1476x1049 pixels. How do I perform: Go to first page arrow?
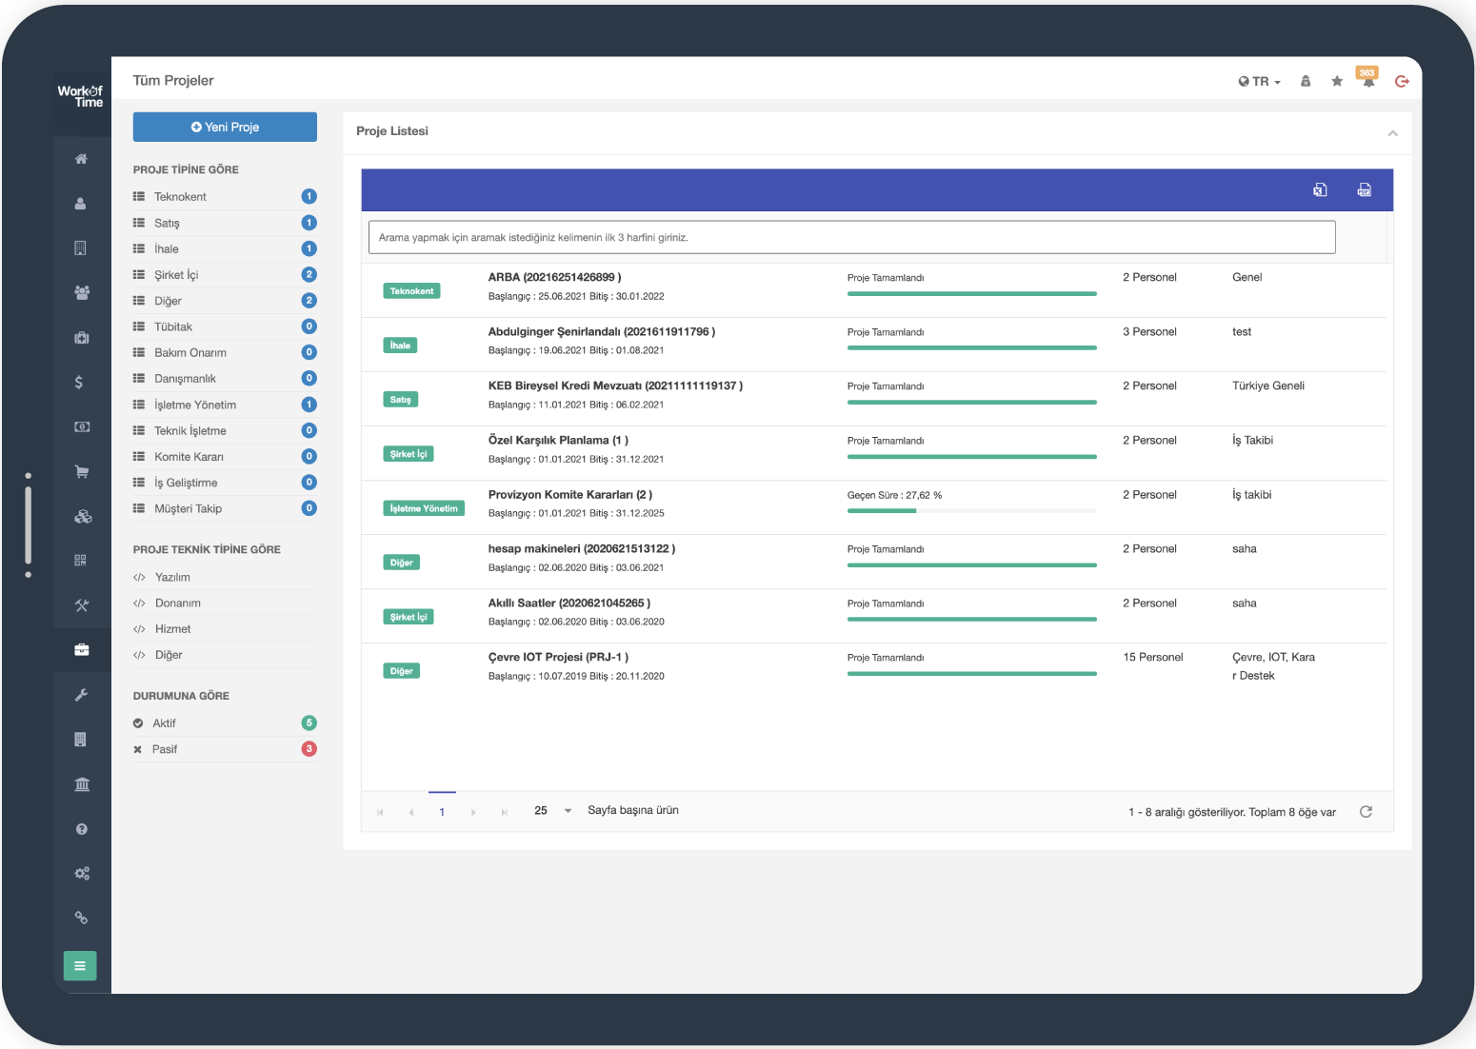(x=380, y=812)
